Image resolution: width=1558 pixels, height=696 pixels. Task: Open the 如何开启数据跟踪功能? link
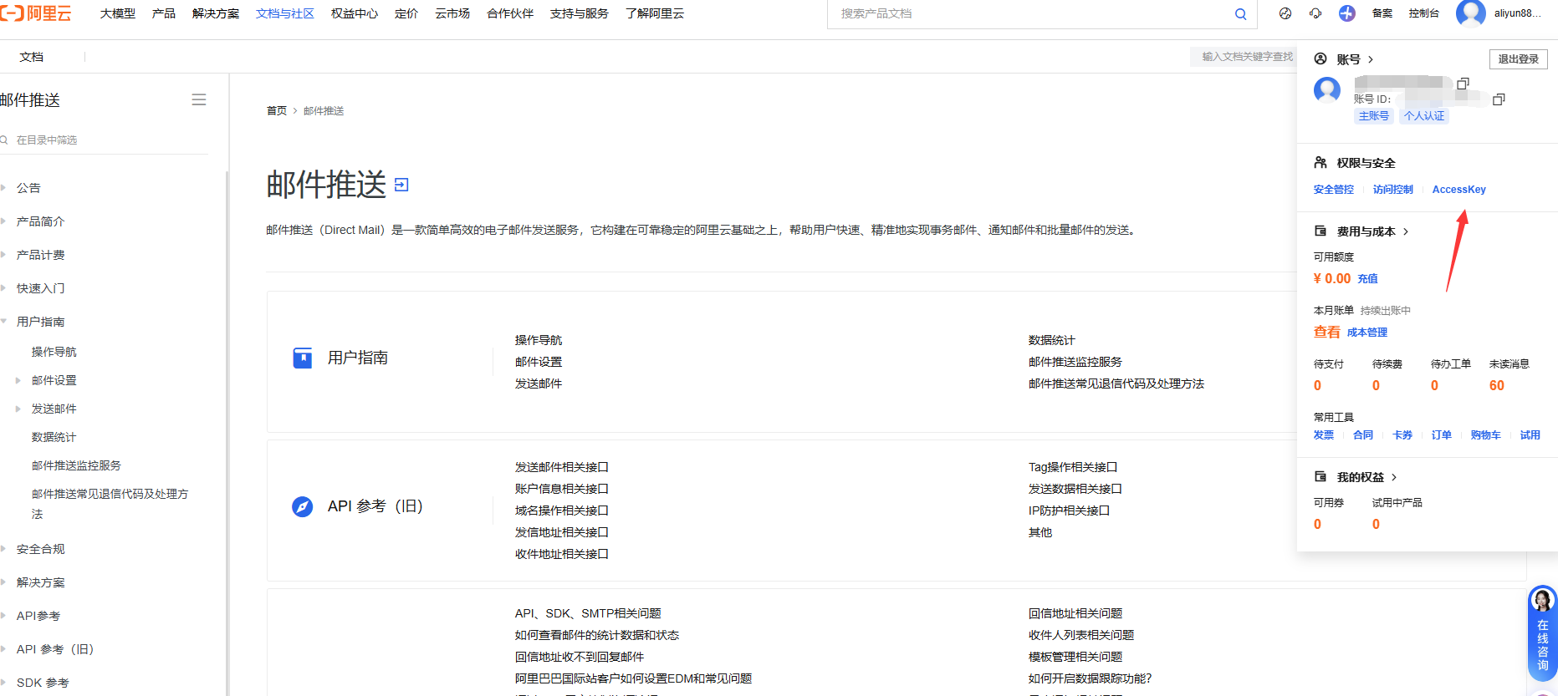[1091, 678]
